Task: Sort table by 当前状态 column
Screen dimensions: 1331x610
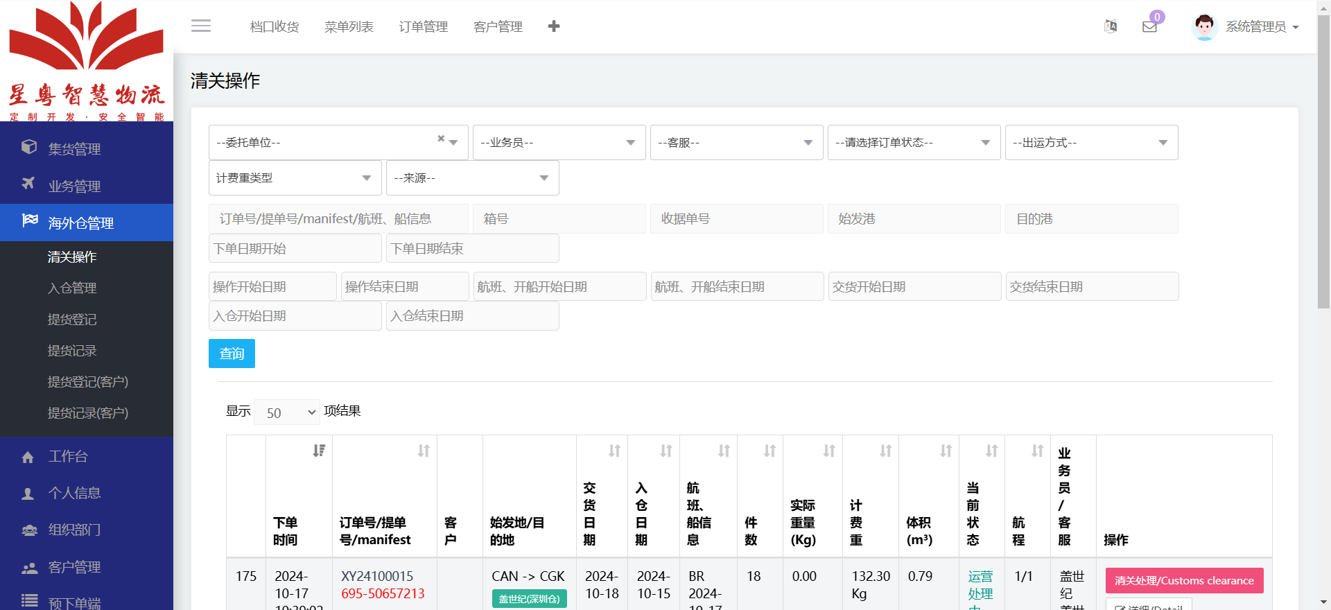Action: click(x=991, y=451)
